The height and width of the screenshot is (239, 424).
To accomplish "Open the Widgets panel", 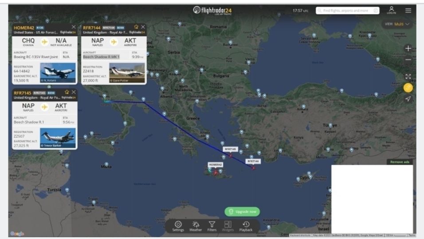I will click(228, 226).
